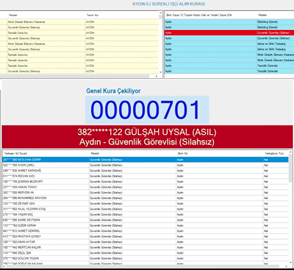Click the Birim Ad column header
The height and width of the screenshot is (270, 294).
click(183, 154)
